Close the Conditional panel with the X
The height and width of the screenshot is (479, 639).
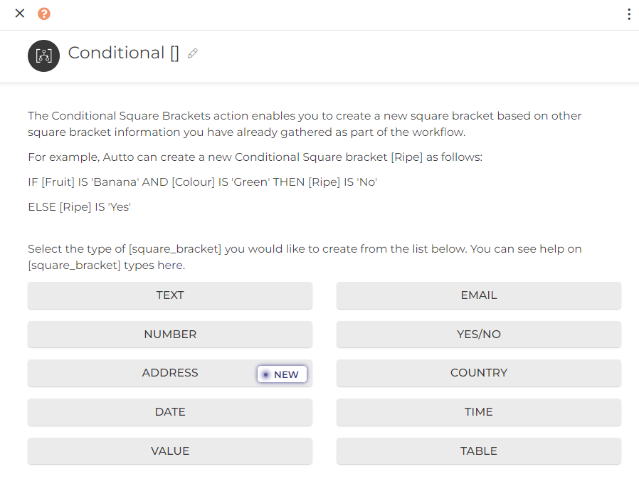click(x=19, y=13)
